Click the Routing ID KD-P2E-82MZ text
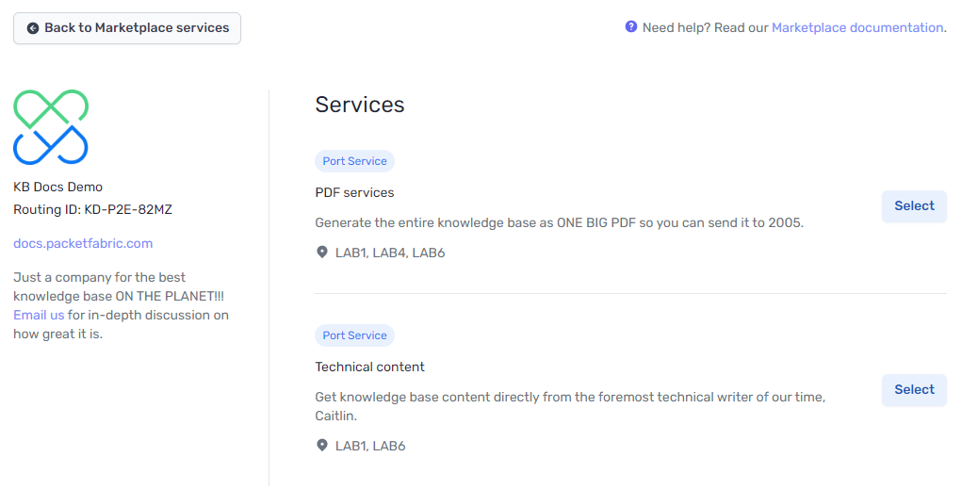Image resolution: width=962 pixels, height=490 pixels. pos(92,209)
